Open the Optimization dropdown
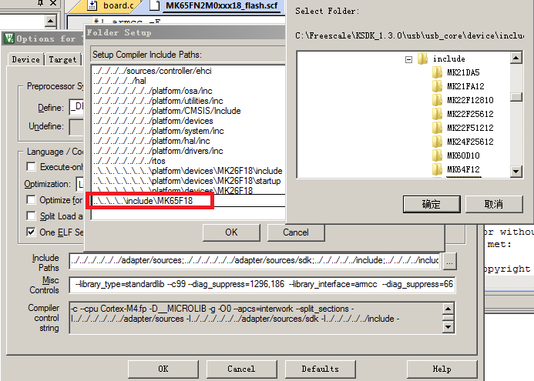 (80, 184)
